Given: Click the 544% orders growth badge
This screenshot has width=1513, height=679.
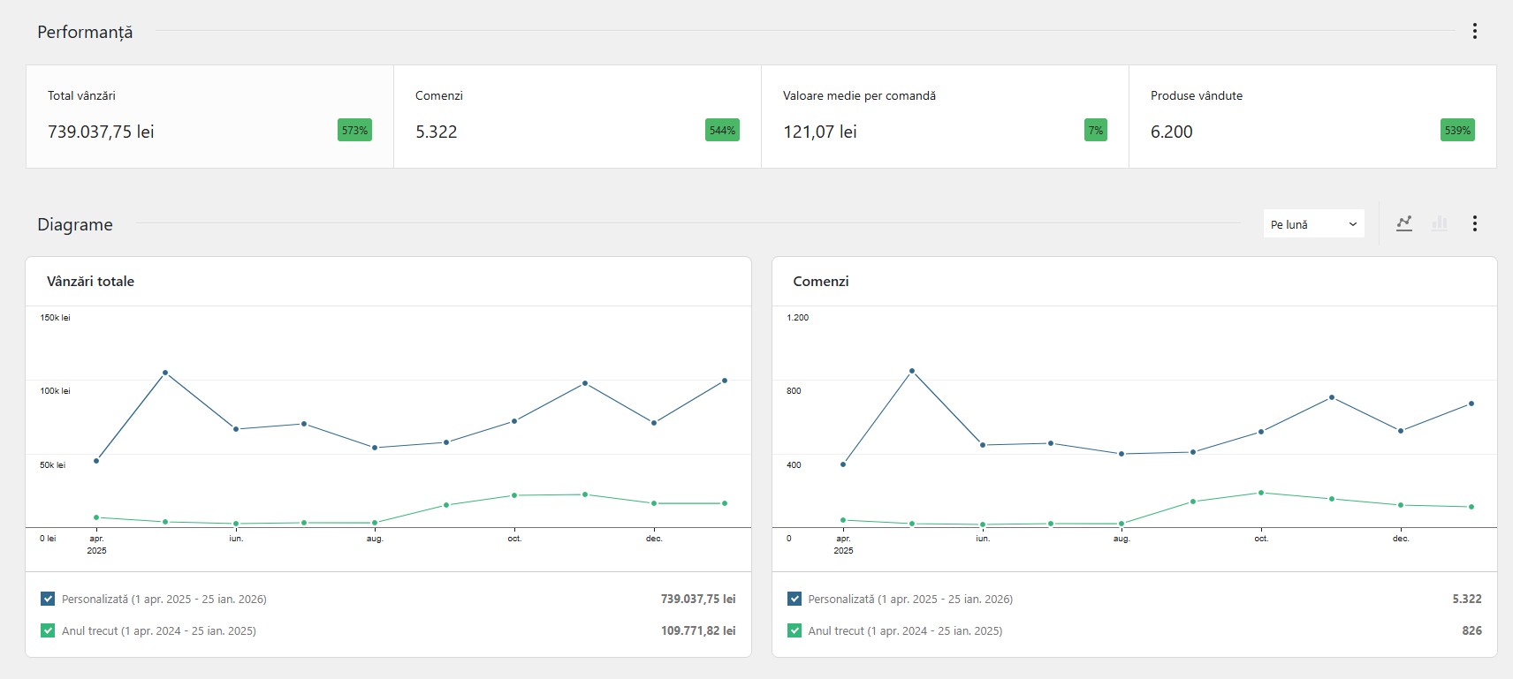Looking at the screenshot, I should 722,131.
